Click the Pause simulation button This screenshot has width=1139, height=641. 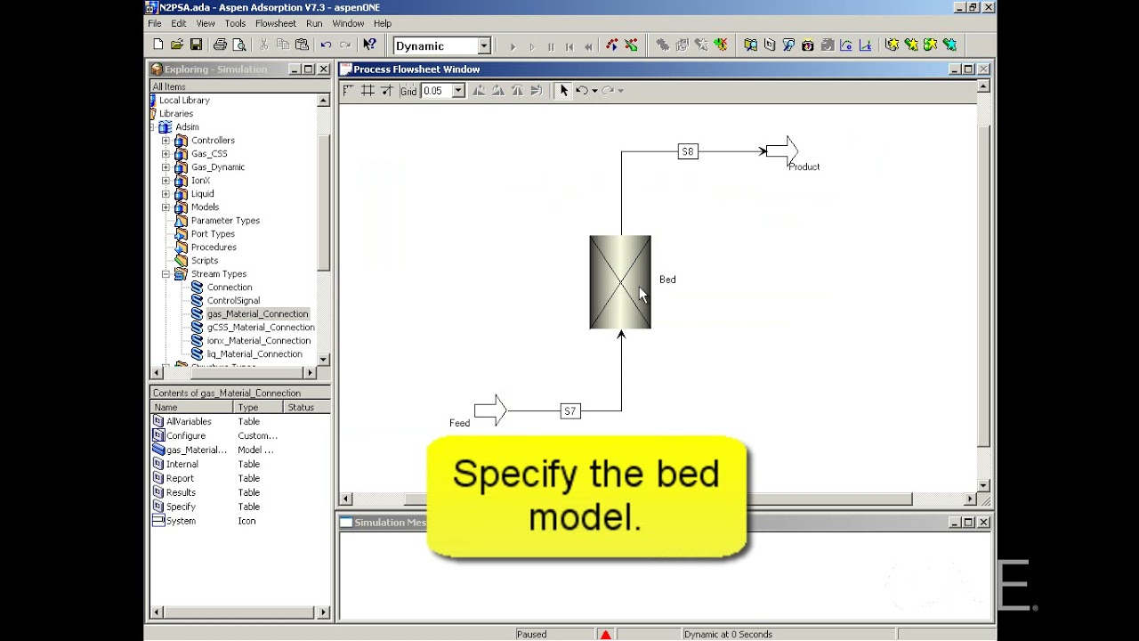point(551,46)
